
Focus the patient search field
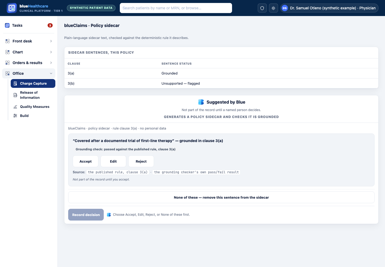(176, 8)
